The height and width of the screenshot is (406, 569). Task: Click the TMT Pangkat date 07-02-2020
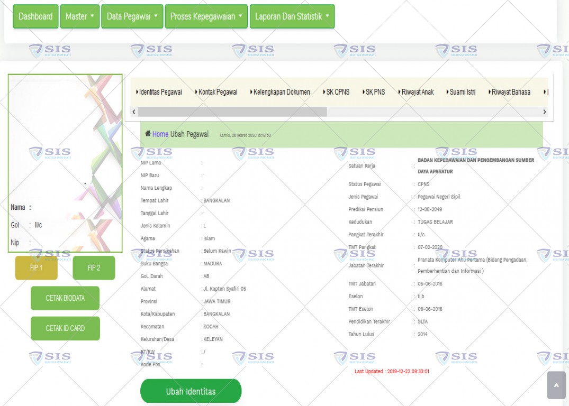[x=430, y=247]
